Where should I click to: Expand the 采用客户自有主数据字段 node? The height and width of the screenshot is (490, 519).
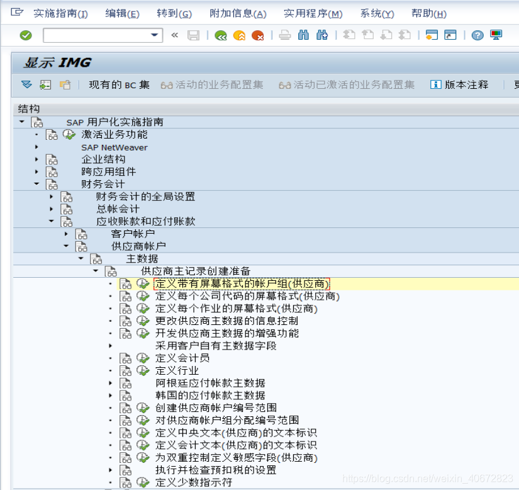111,346
